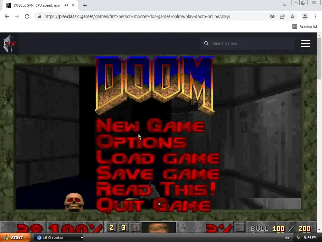Click the on-screen keyboard tray icon
The image size is (322, 242).
(x=287, y=238)
